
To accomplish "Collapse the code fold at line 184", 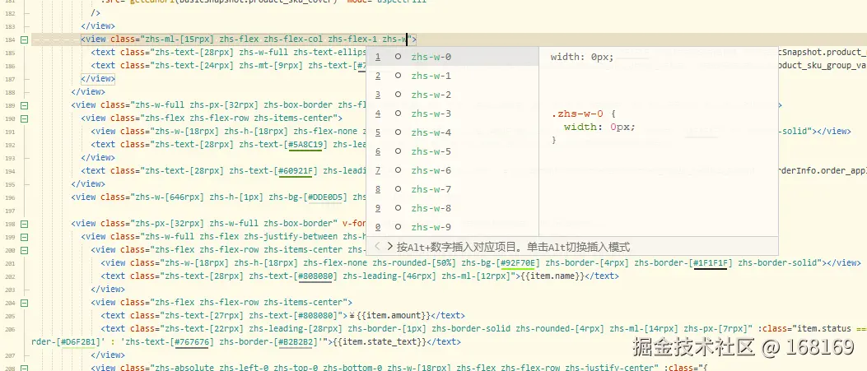I will point(24,39).
